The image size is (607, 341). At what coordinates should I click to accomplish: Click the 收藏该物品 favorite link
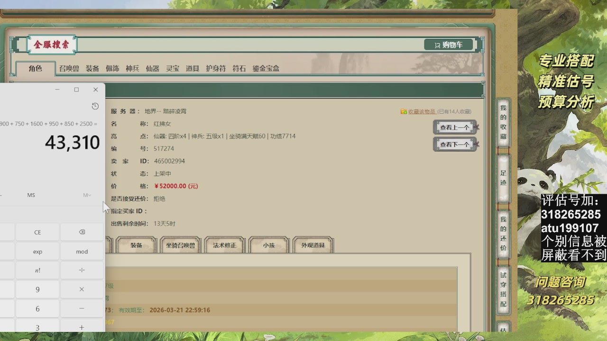(x=422, y=112)
